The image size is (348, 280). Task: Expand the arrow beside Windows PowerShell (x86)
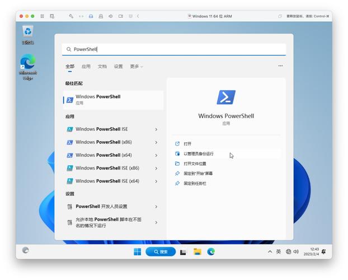click(156, 142)
